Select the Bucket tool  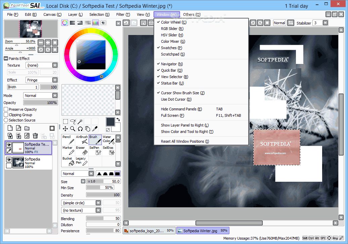tap(69, 161)
